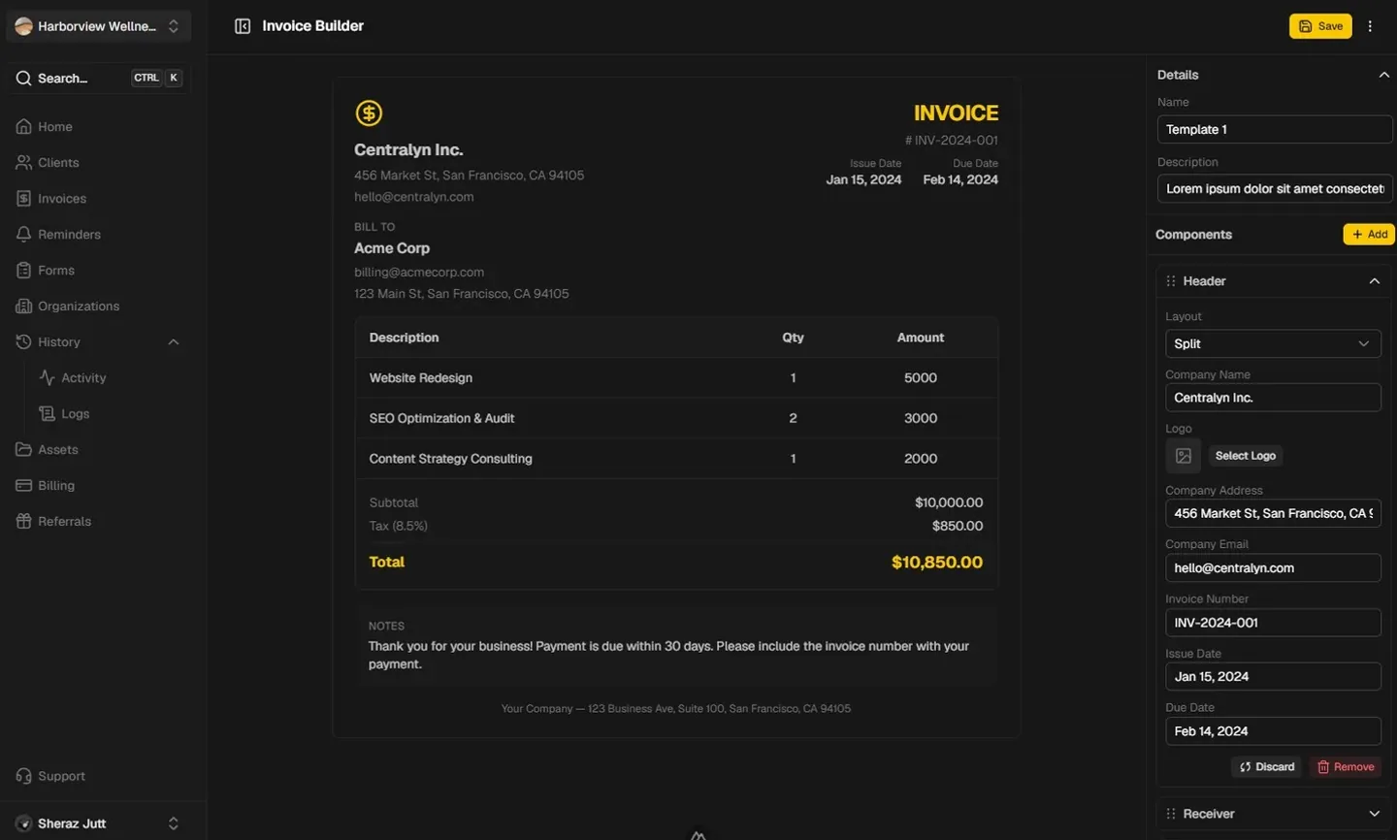This screenshot has width=1397, height=840.
Task: Collapse the Header component
Action: [x=1374, y=281]
